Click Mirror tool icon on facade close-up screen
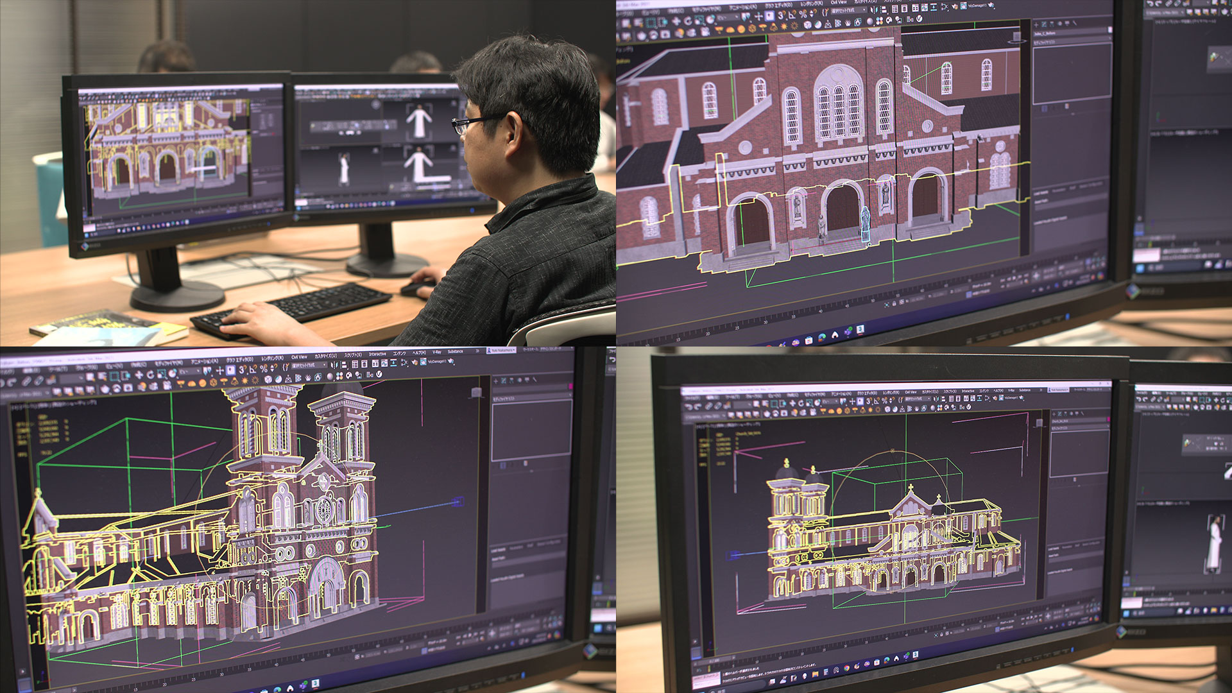This screenshot has width=1232, height=693. [x=873, y=10]
